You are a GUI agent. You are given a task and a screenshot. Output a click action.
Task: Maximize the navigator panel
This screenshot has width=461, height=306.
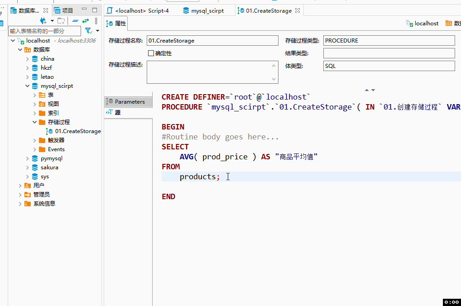coord(94,10)
